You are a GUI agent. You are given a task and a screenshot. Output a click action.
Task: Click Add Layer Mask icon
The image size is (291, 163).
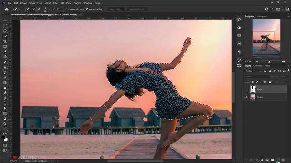tap(262, 160)
